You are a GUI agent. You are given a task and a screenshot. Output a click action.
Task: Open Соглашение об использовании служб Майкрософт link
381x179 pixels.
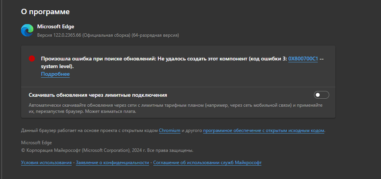(207, 163)
